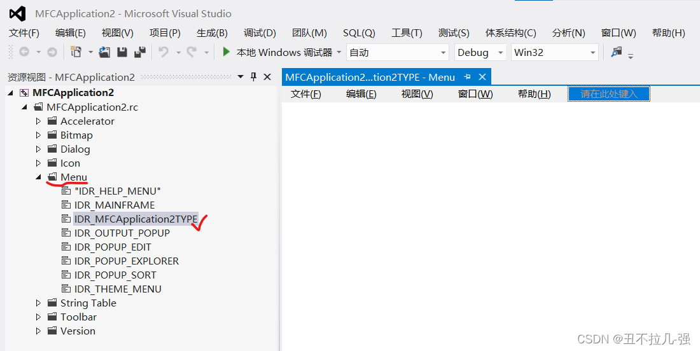Click the New Project toolbar icon

pos(76,52)
